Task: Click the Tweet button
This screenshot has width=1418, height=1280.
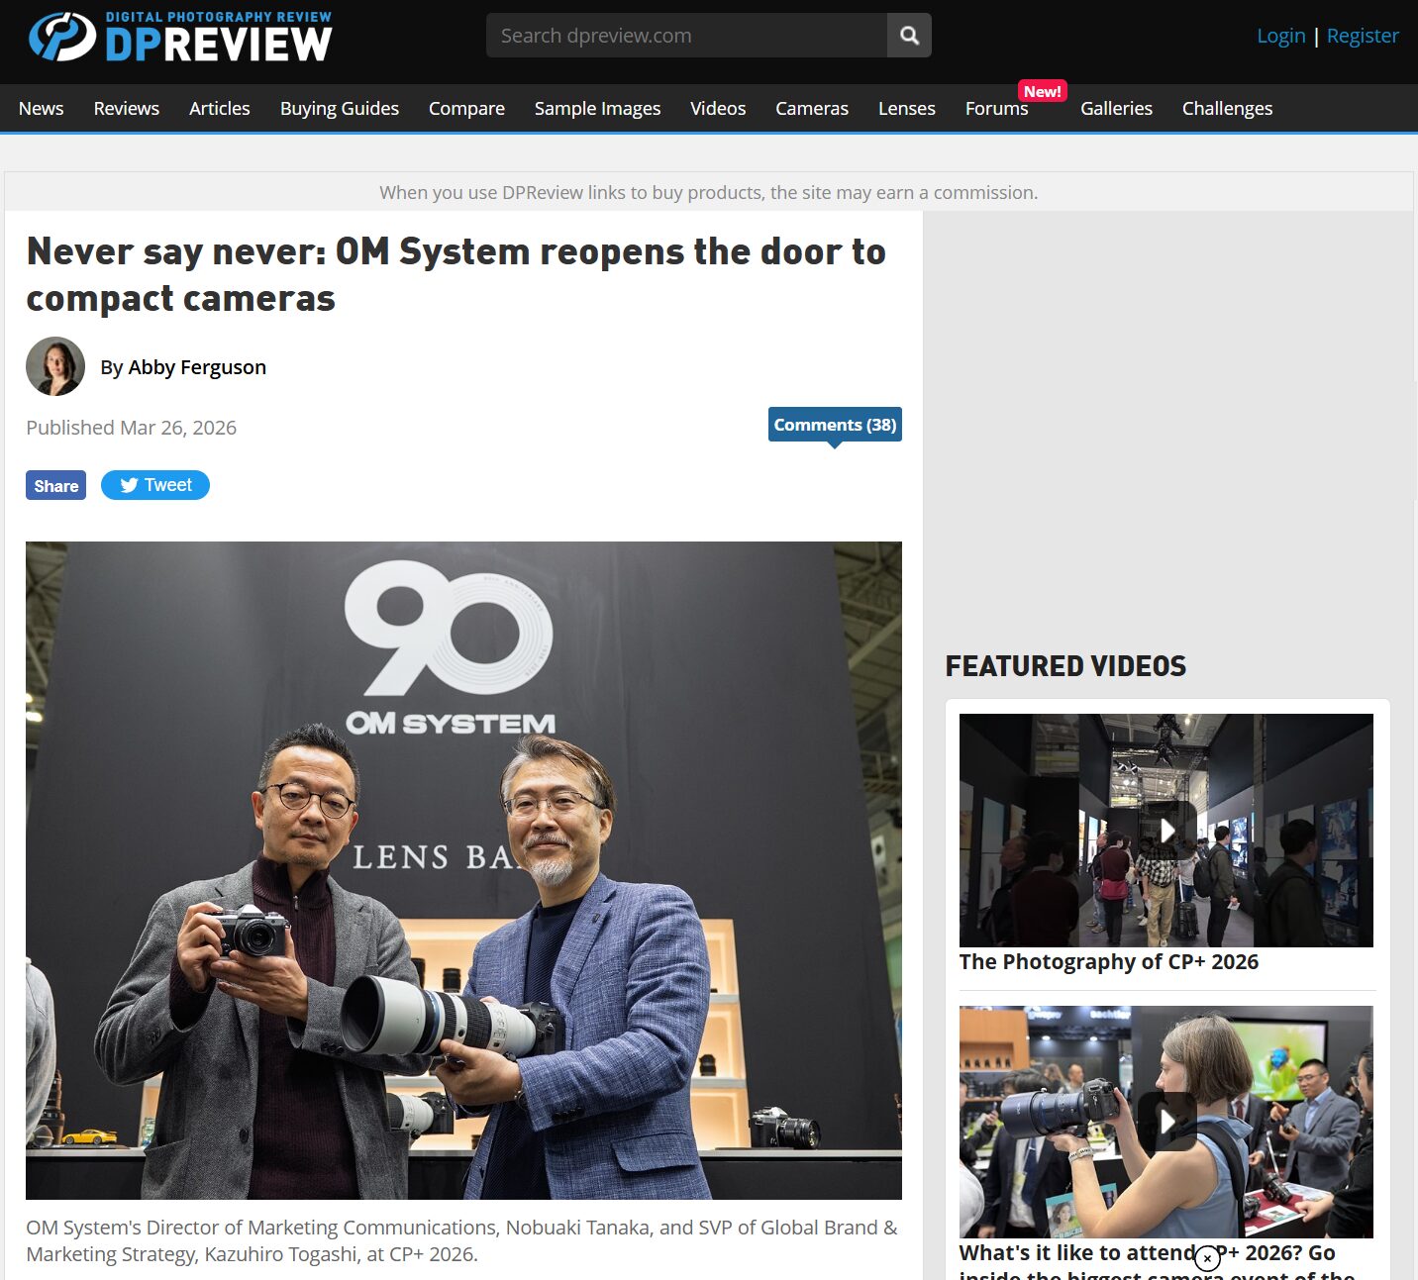Action: click(155, 485)
